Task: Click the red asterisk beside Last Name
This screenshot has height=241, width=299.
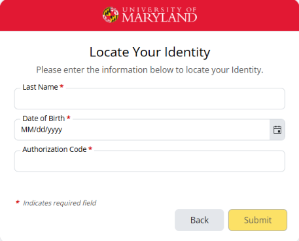Action: tap(62, 86)
